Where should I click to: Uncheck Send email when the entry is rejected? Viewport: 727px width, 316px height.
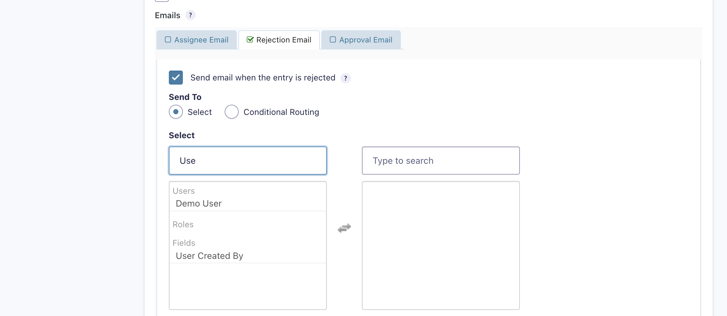176,78
